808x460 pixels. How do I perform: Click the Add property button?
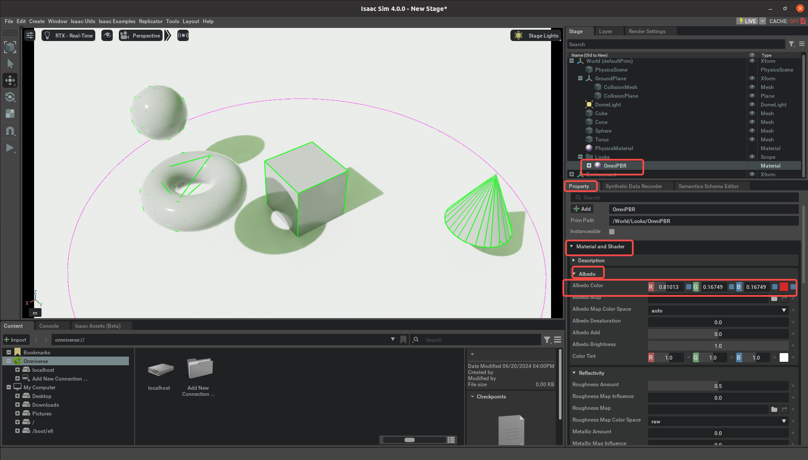pyautogui.click(x=582, y=209)
